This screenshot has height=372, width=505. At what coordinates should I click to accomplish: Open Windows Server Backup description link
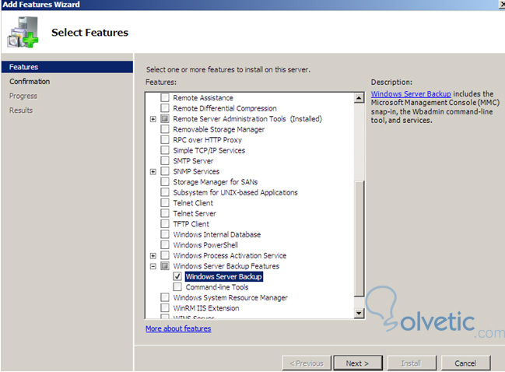click(411, 94)
